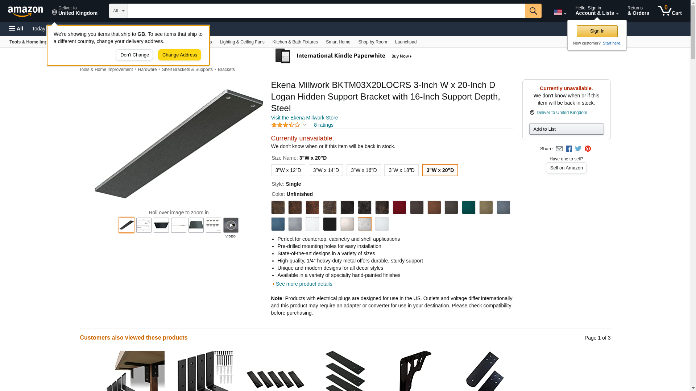Open the Smart Home tab

pos(338,42)
